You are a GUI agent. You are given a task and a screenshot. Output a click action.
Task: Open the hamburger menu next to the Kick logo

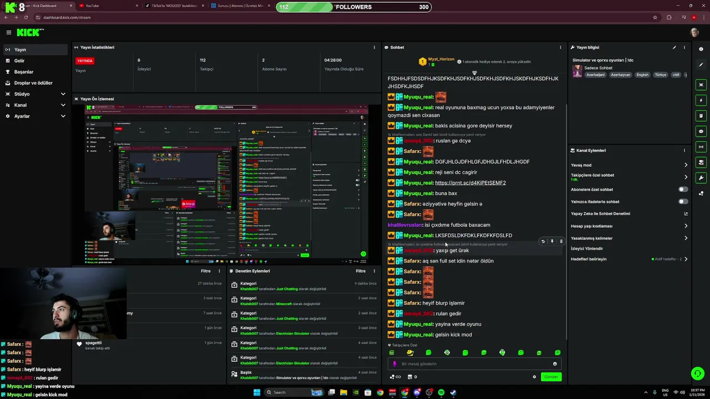(8, 33)
